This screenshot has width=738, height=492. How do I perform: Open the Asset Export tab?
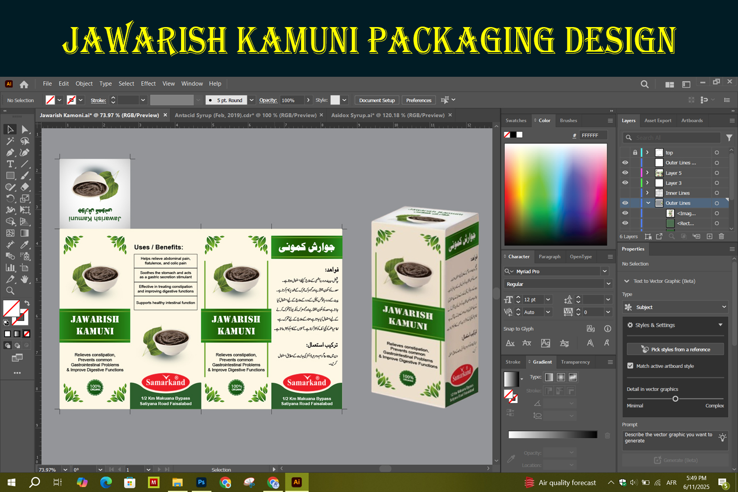coord(658,121)
